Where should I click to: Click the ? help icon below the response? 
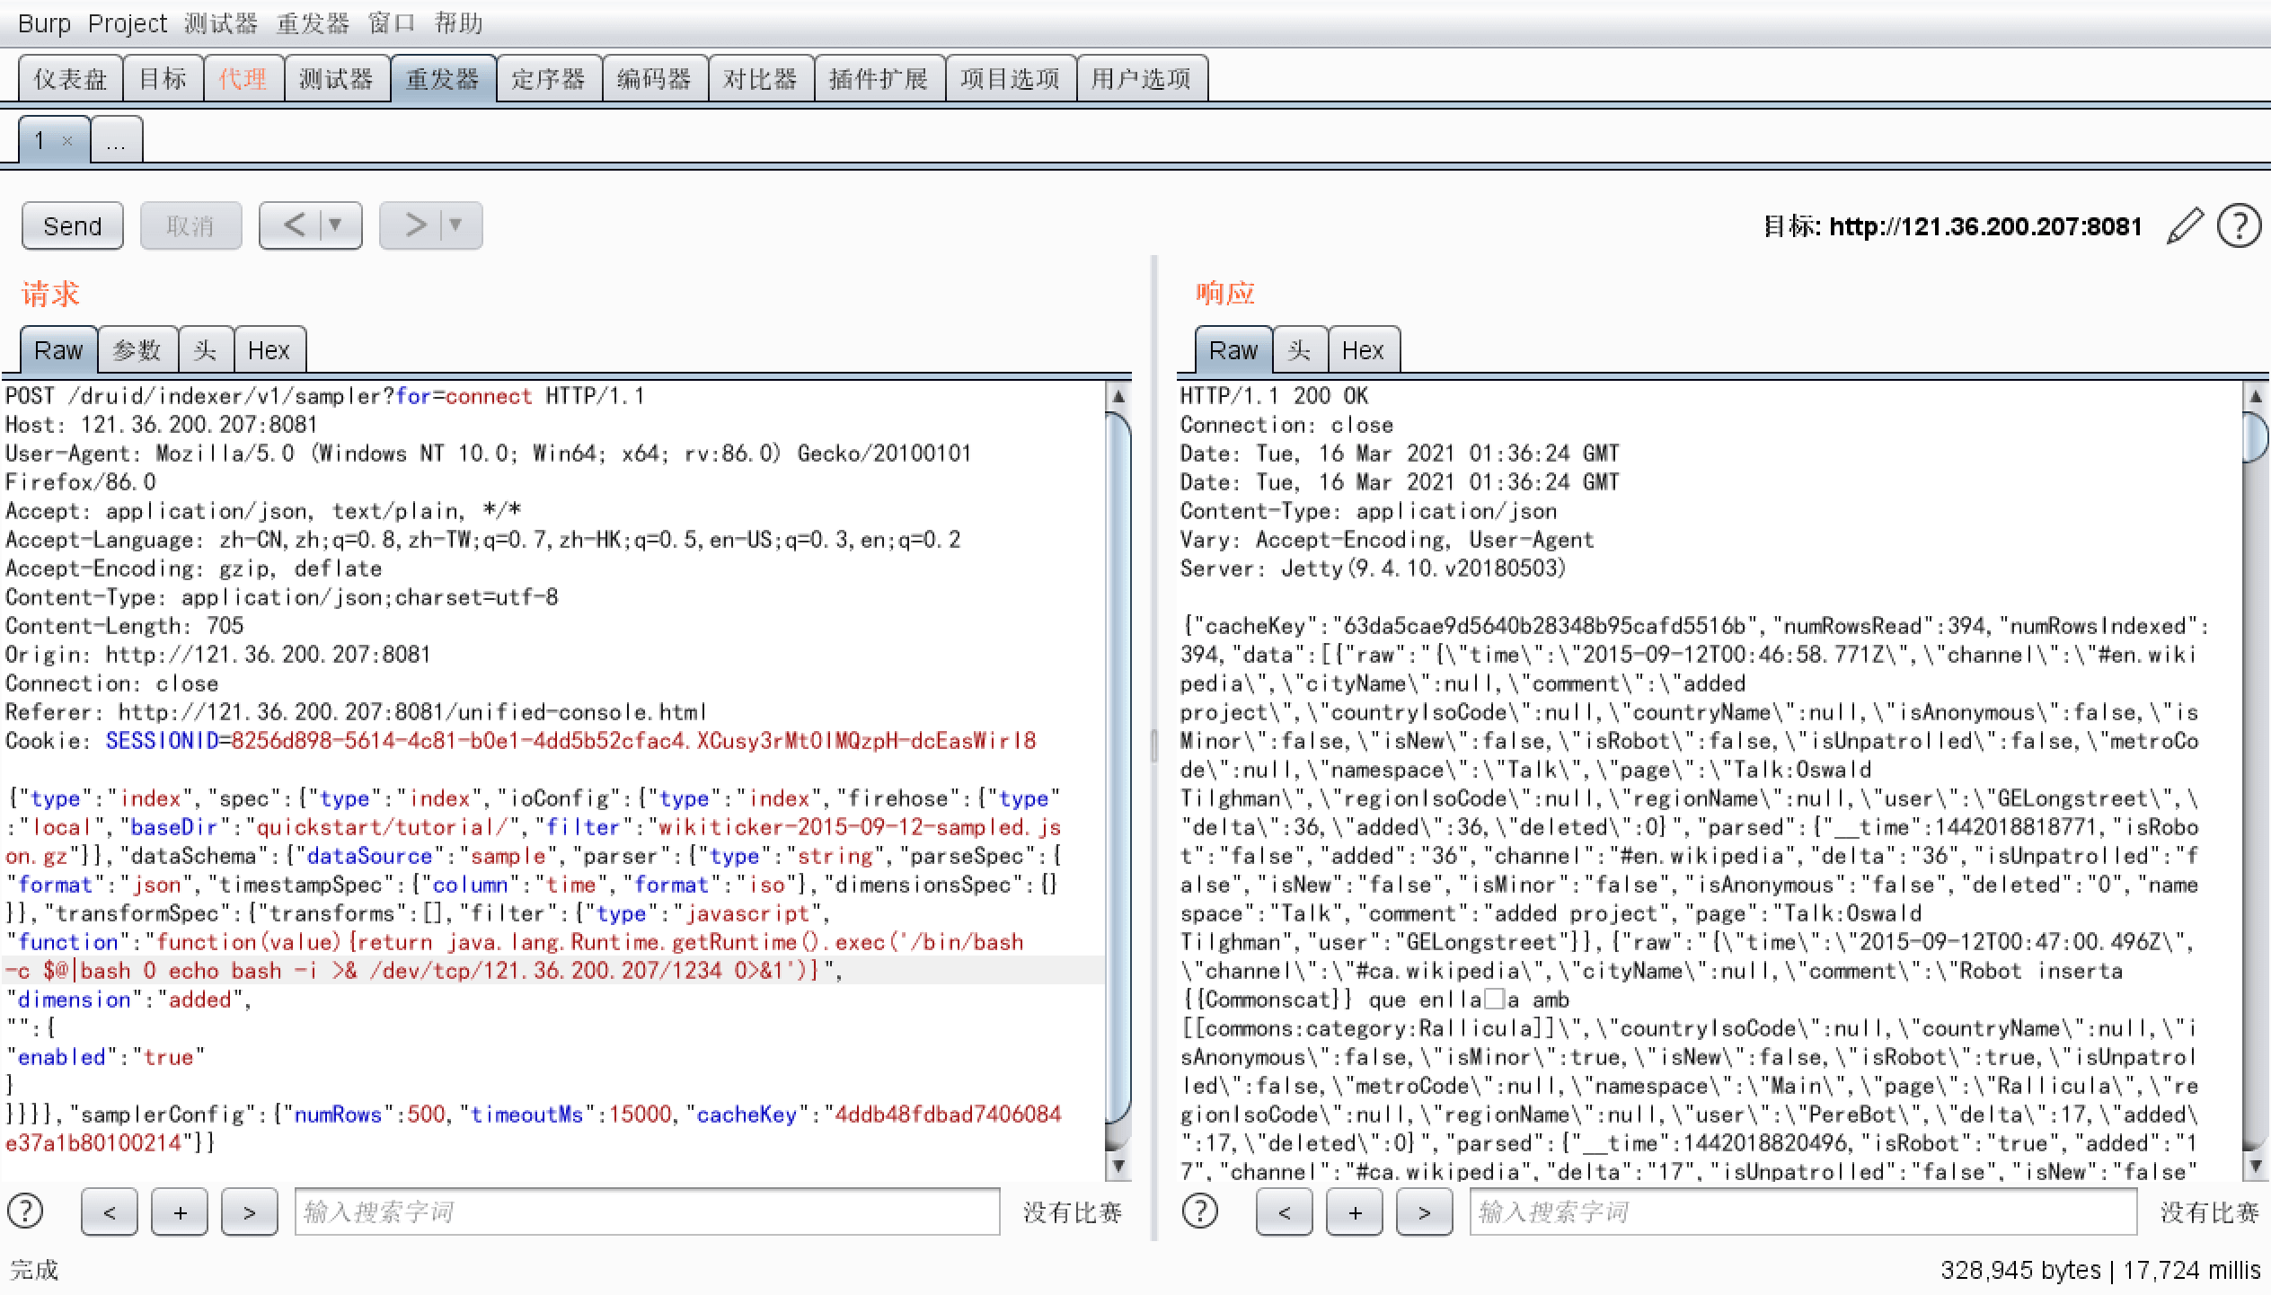1201,1211
